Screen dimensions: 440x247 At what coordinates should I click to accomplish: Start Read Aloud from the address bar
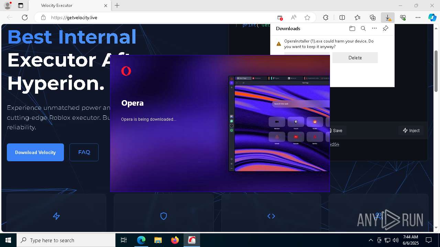294,17
